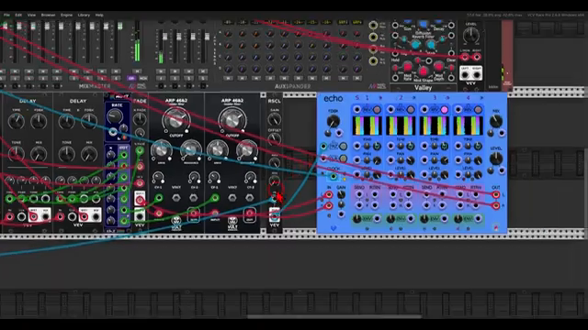Toggle echo channel 4 reverse button
The height and width of the screenshot is (330, 588).
tap(478, 110)
